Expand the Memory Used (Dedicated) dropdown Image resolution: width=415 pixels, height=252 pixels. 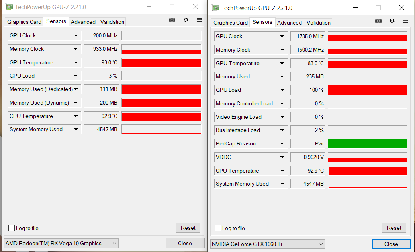76,89
